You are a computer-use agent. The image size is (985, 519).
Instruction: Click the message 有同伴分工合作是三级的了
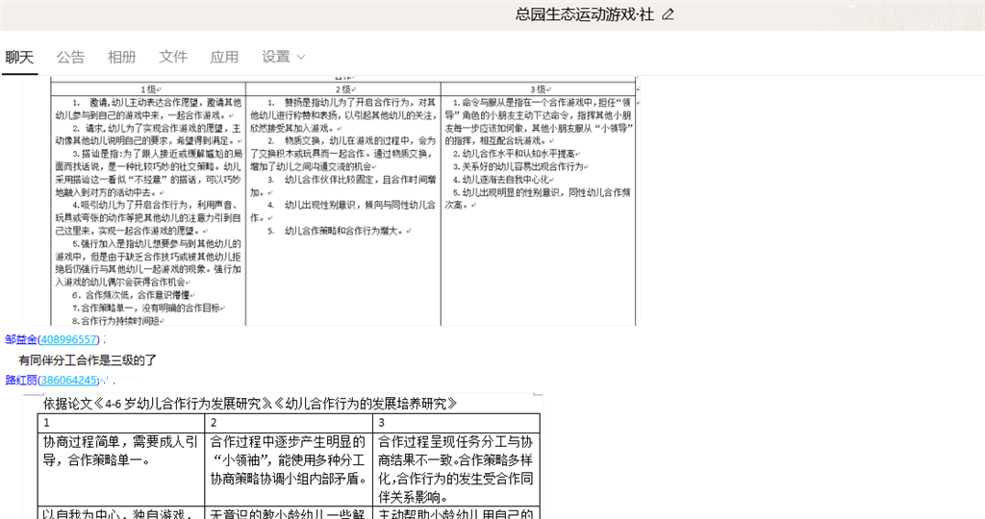tap(88, 360)
